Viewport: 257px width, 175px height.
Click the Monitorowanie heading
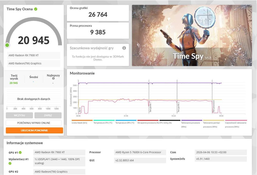coord(82,73)
